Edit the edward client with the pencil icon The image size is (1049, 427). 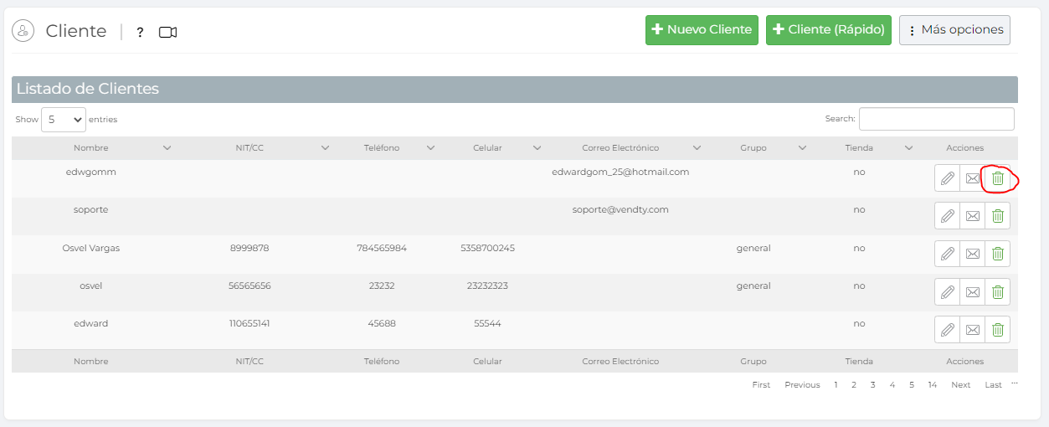[947, 329]
